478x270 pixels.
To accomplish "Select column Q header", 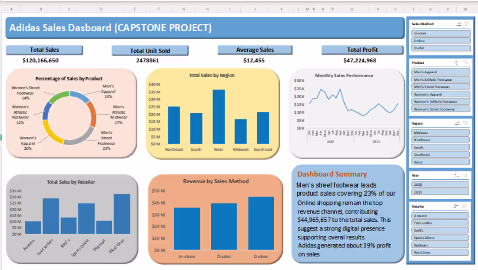I will (352, 9).
